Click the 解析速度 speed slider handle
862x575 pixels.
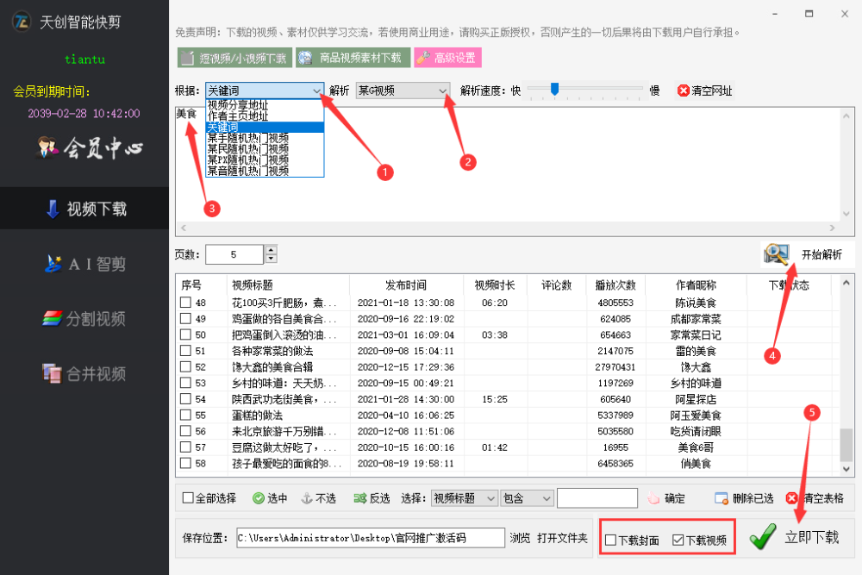click(x=554, y=89)
